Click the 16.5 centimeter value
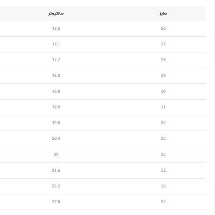 click(56, 28)
